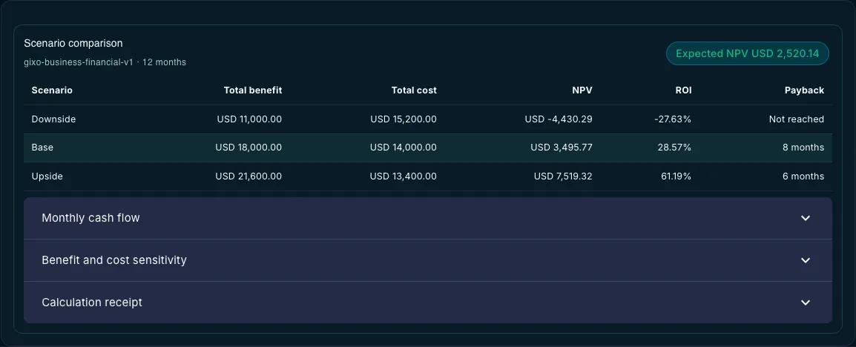Click Upside total benefit USD 21,600.00

[248, 176]
